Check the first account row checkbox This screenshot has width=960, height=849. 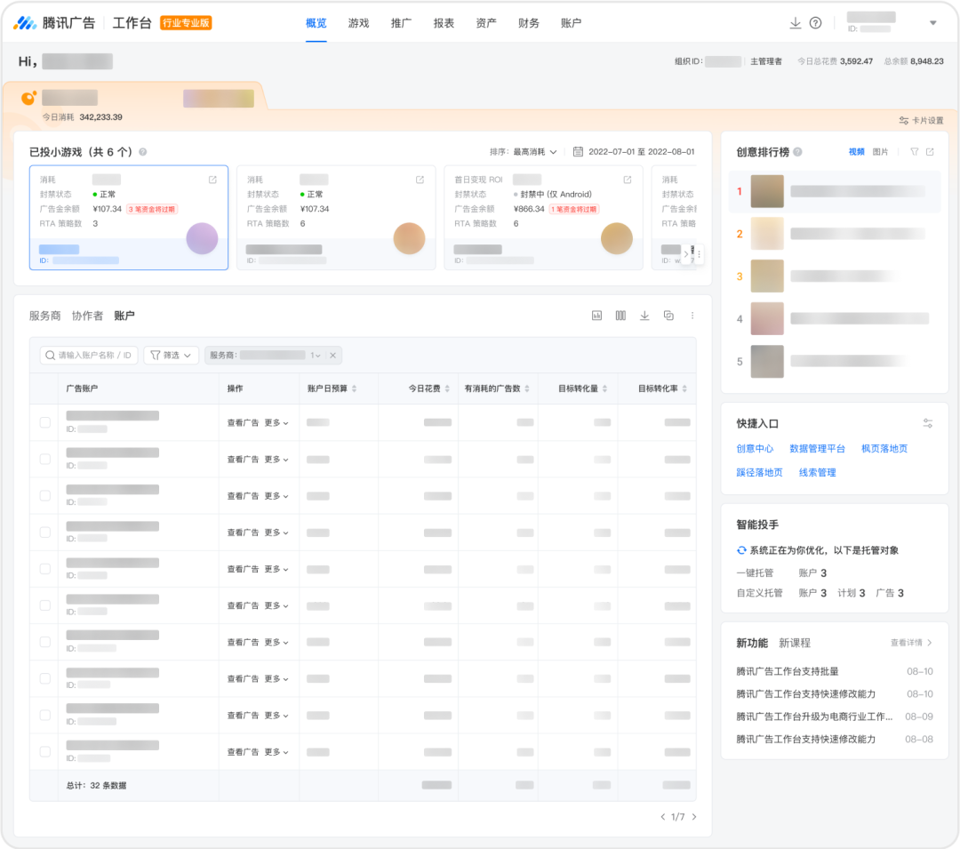(x=45, y=422)
